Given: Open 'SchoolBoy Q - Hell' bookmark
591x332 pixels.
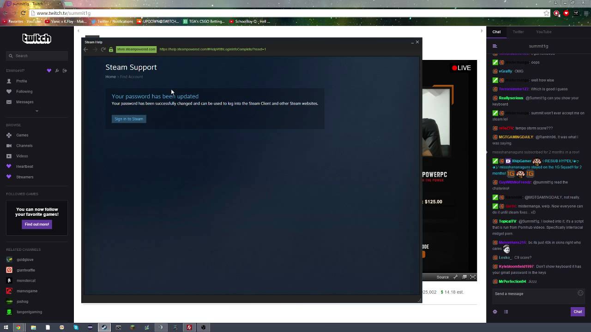Looking at the screenshot, I should click(x=249, y=22).
